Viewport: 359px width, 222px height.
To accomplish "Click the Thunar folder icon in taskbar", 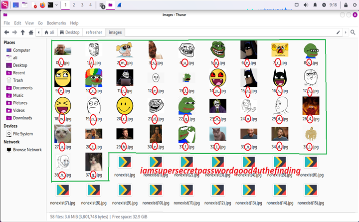I will (x=110, y=5).
